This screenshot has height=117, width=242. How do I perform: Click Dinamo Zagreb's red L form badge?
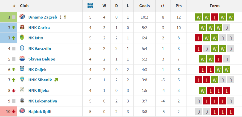(x=215, y=17)
